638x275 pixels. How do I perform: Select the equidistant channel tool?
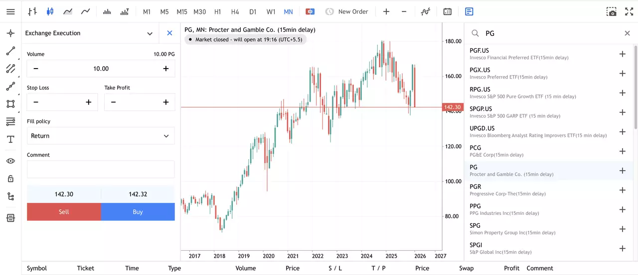tap(10, 69)
